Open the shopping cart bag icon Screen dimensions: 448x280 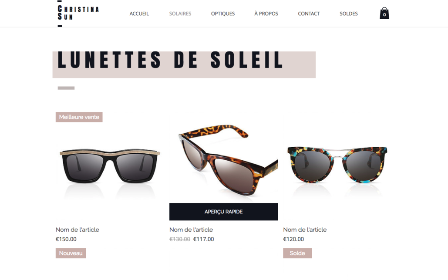pyautogui.click(x=384, y=13)
